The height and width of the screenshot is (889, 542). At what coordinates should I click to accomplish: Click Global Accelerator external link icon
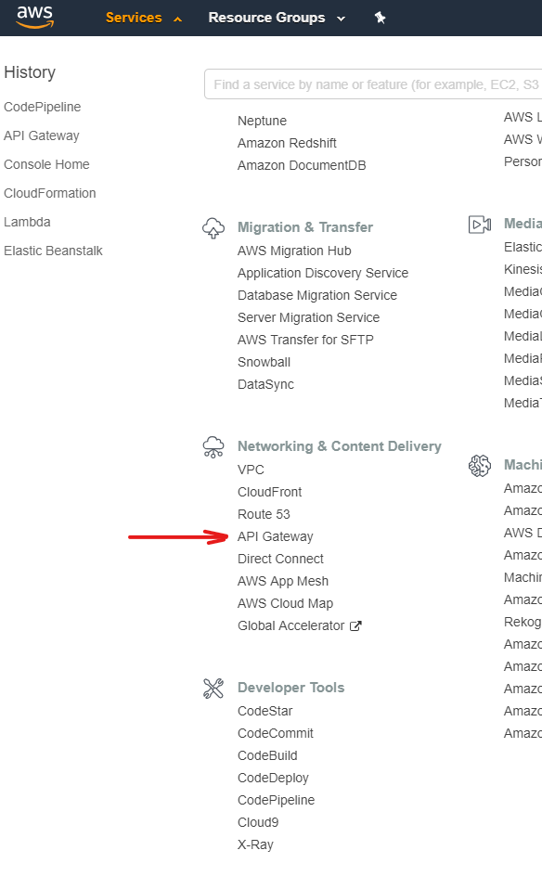point(355,626)
